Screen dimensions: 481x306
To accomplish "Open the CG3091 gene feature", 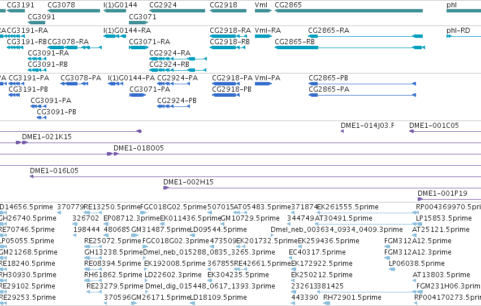I will pyautogui.click(x=37, y=23).
